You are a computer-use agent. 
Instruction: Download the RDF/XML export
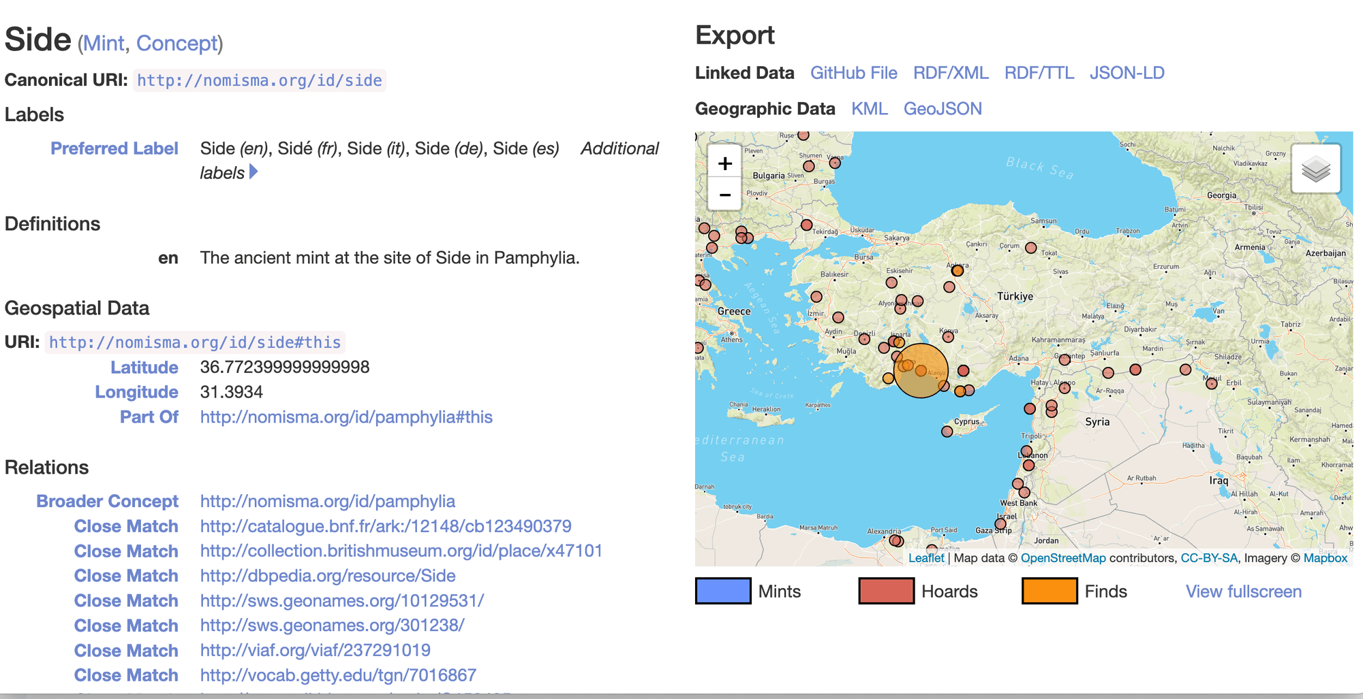point(951,73)
